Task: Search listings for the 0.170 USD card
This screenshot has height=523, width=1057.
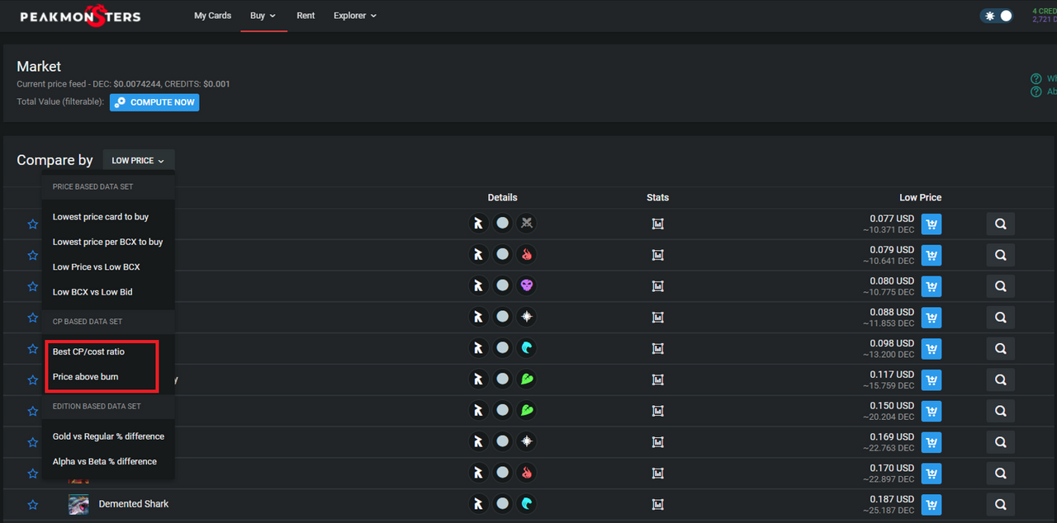Action: tap(1000, 474)
